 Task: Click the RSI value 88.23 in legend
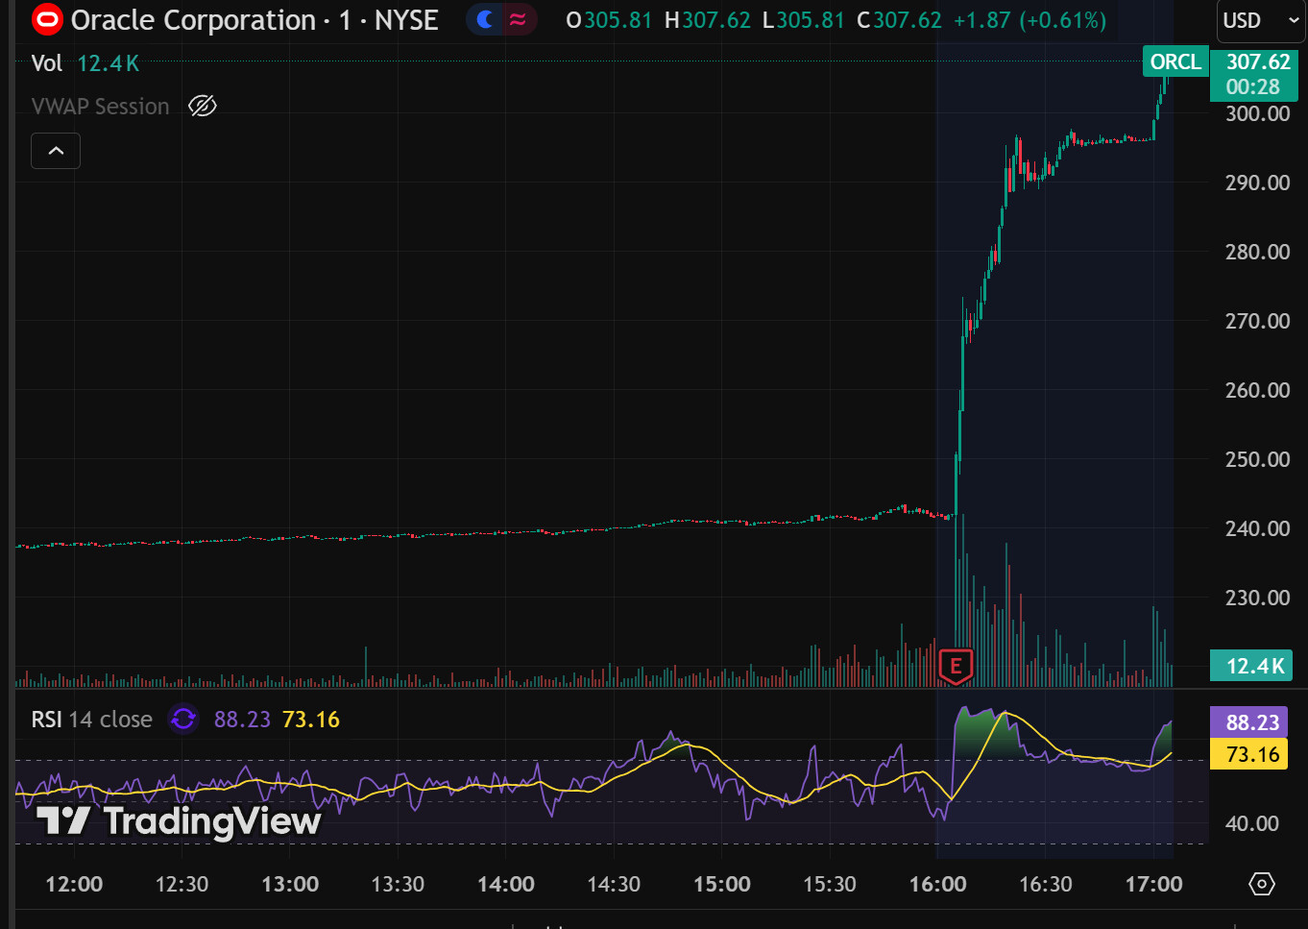point(242,720)
